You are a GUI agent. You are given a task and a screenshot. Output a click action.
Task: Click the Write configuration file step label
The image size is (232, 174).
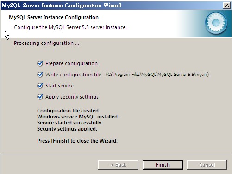click(x=73, y=75)
